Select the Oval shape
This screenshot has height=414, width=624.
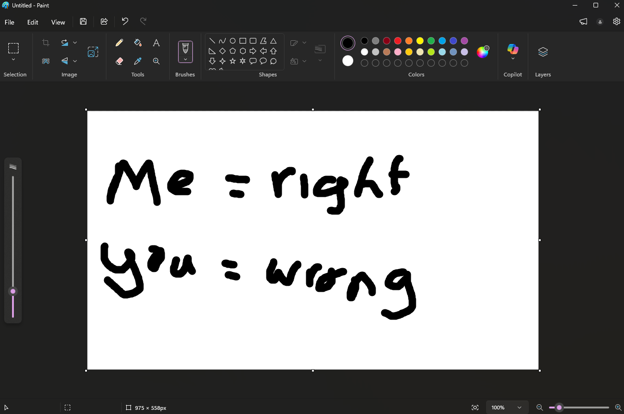coord(233,41)
